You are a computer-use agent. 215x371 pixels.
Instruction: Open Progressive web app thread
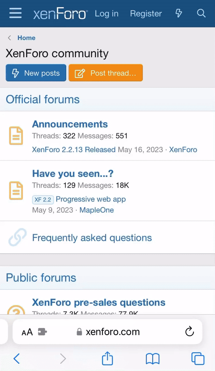click(91, 199)
